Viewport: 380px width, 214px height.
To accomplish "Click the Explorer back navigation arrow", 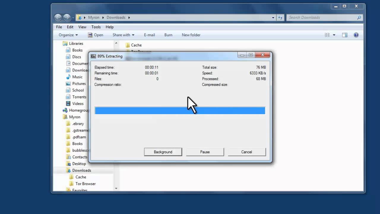I will pos(58,18).
